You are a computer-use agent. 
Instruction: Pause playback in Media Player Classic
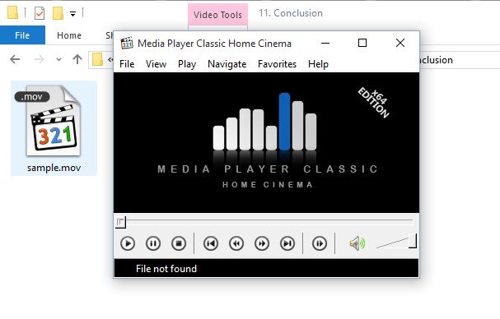pyautogui.click(x=153, y=243)
